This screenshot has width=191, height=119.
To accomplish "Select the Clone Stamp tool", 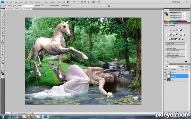I will 3,33.
